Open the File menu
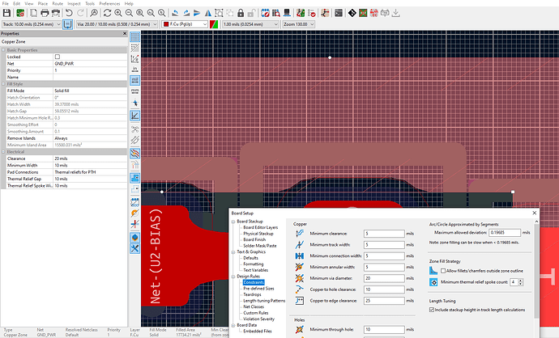 click(6, 3)
